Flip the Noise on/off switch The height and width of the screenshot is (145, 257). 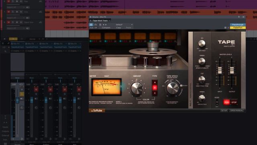pos(217,102)
